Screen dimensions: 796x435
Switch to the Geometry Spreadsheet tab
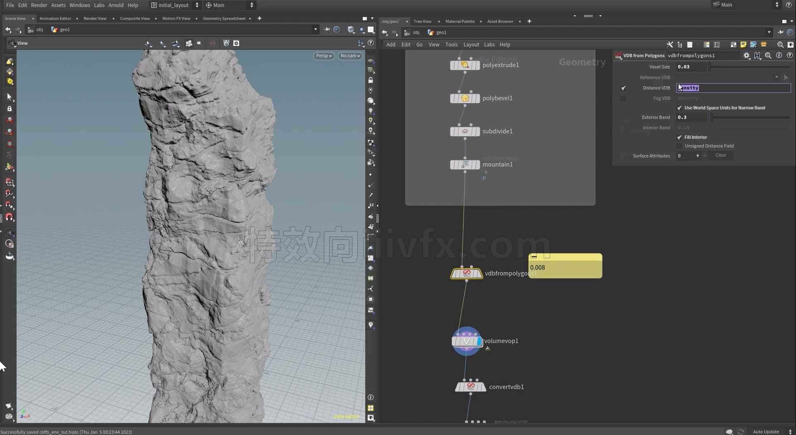click(224, 18)
